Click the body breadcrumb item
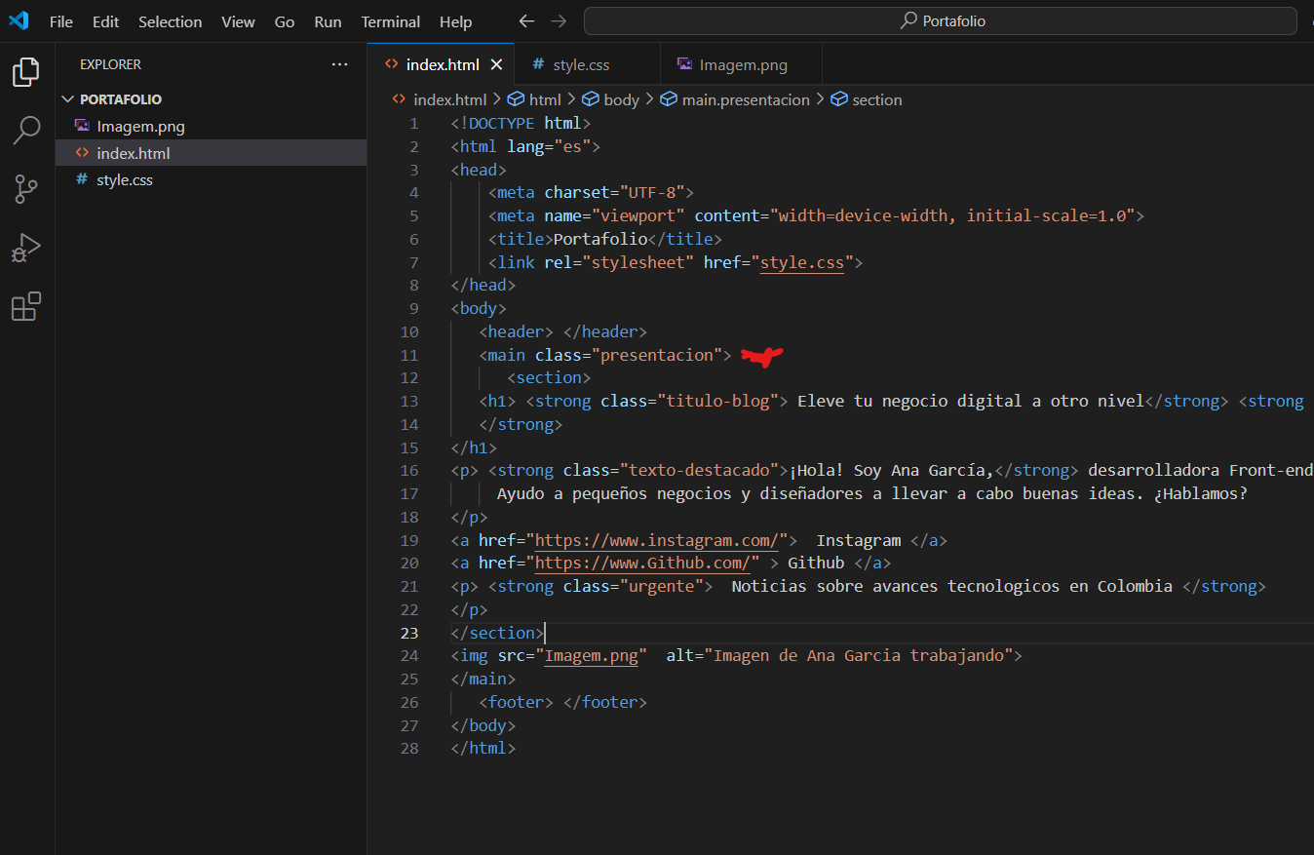 click(621, 99)
